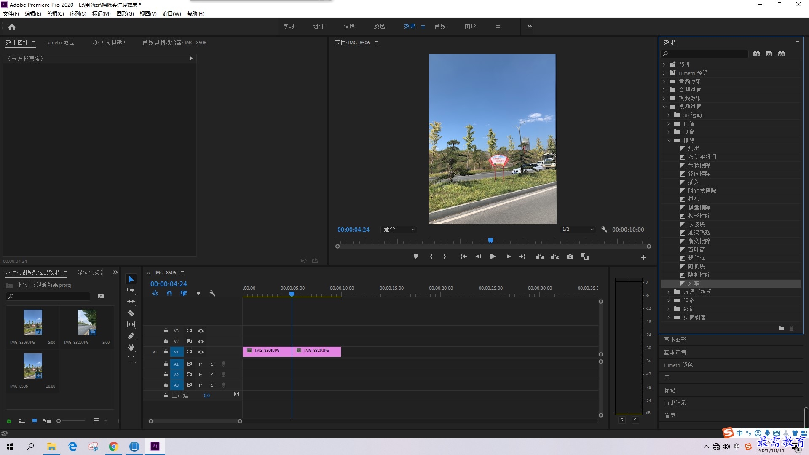Screen dimensions: 809x455
Task: Toggle V1 track lock
Action: 166,352
